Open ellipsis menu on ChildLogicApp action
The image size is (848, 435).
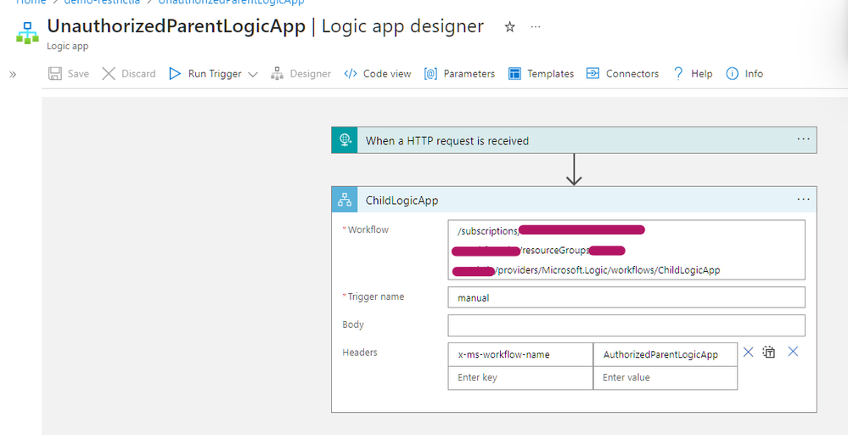point(803,199)
